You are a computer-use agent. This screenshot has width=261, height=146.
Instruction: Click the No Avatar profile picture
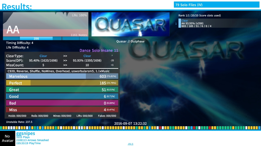(8, 138)
